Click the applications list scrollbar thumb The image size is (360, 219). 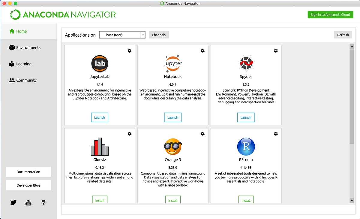[352, 96]
